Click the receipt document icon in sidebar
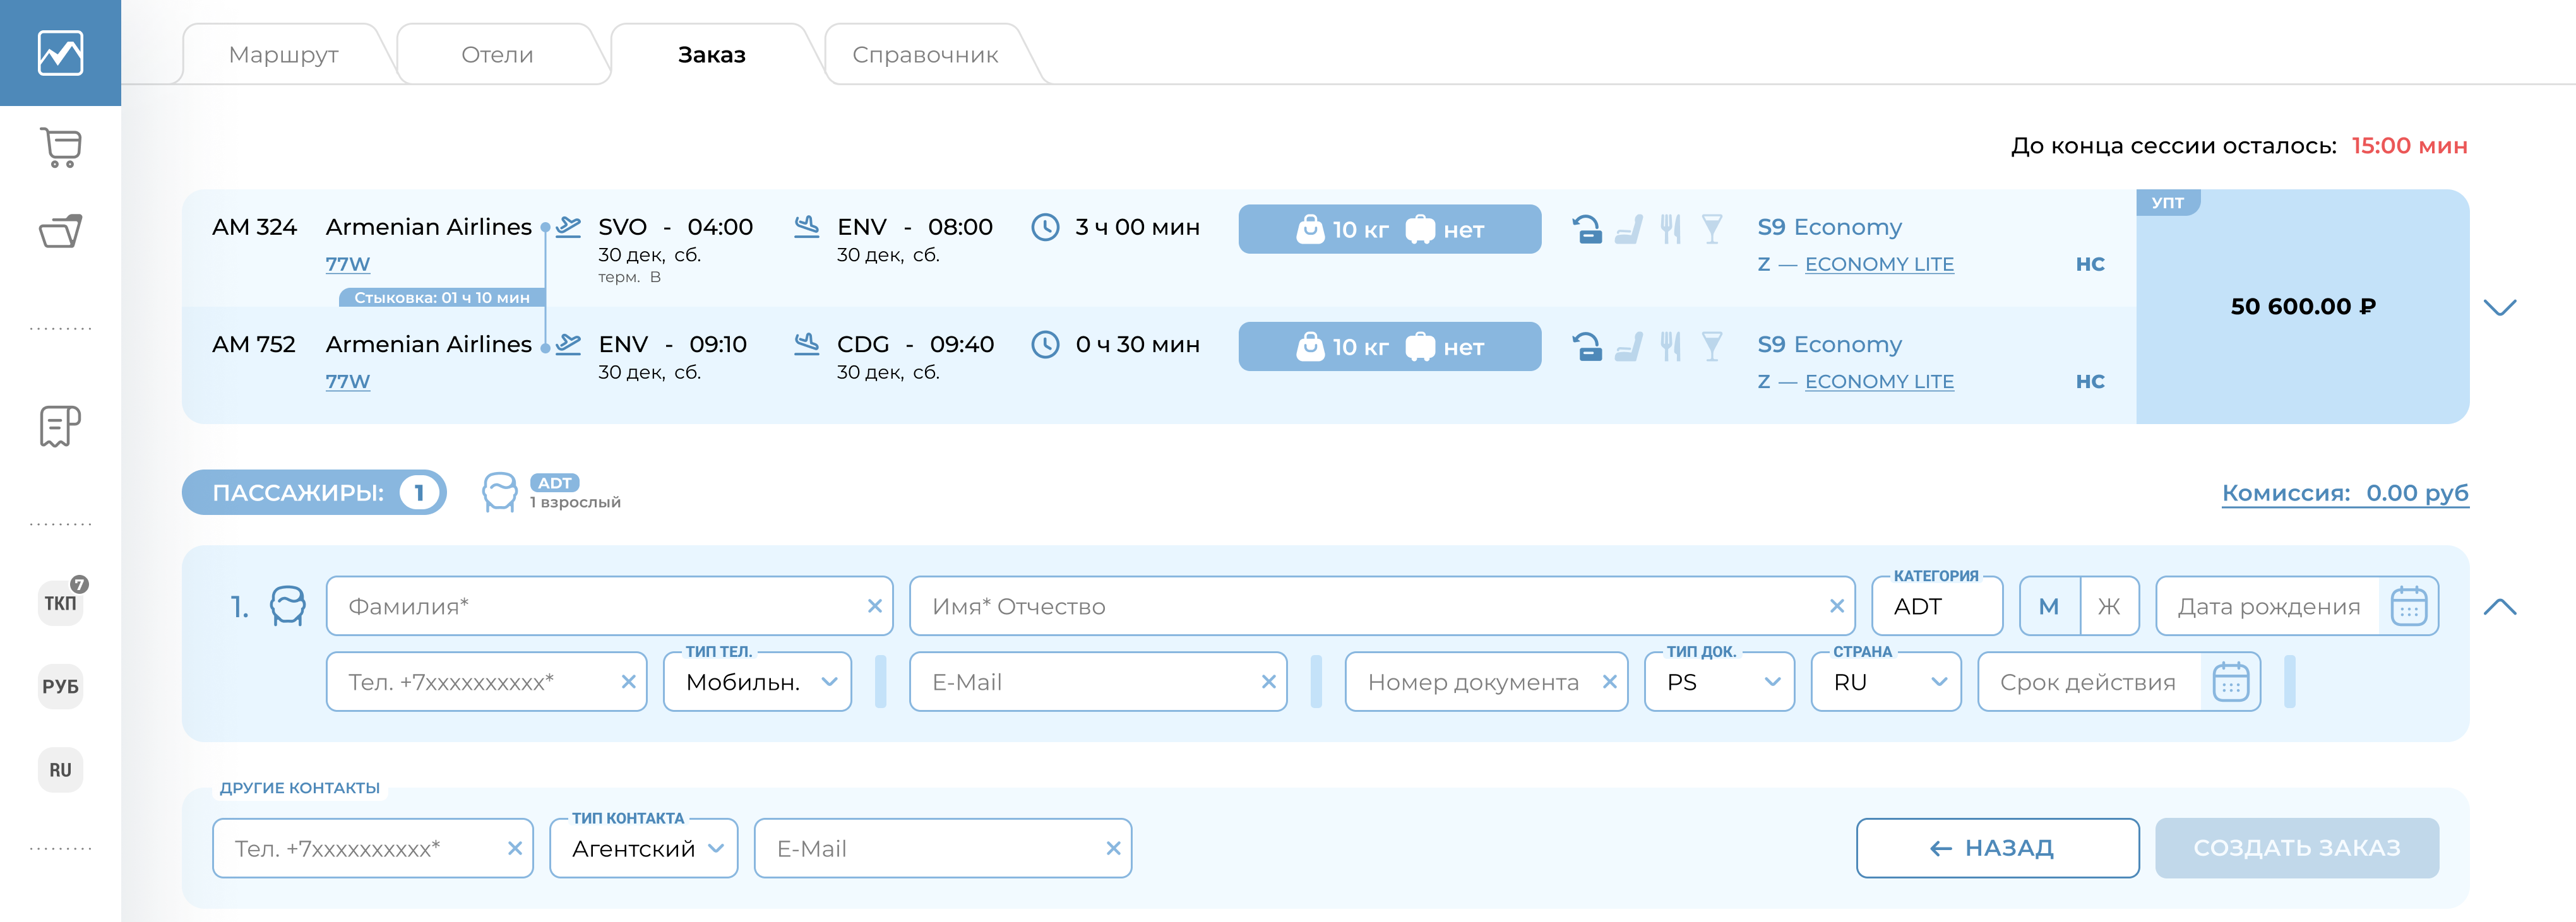This screenshot has width=2576, height=922. click(x=60, y=426)
